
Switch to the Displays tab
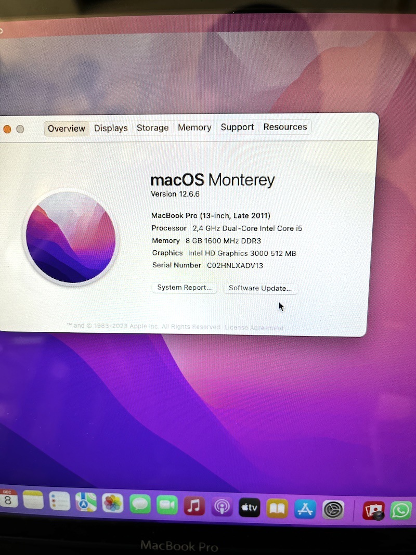tap(111, 128)
